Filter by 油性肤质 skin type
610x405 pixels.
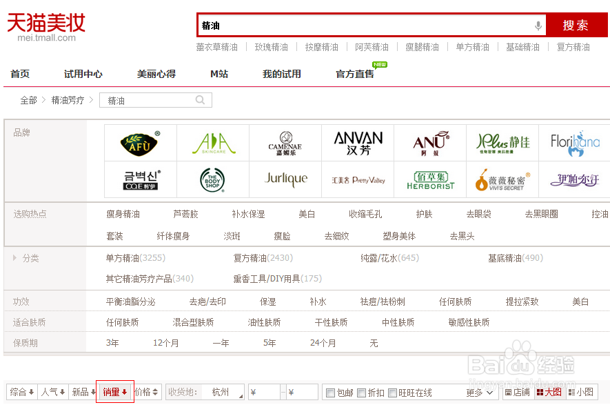point(264,322)
